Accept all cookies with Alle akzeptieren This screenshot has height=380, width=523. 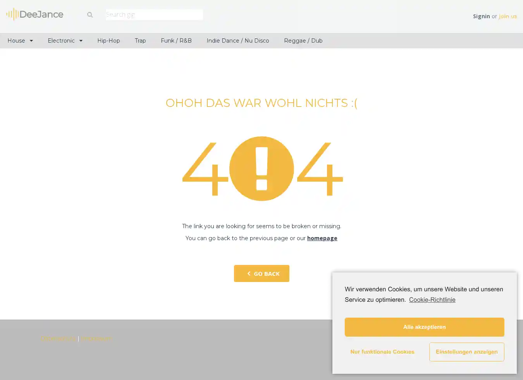point(424,327)
